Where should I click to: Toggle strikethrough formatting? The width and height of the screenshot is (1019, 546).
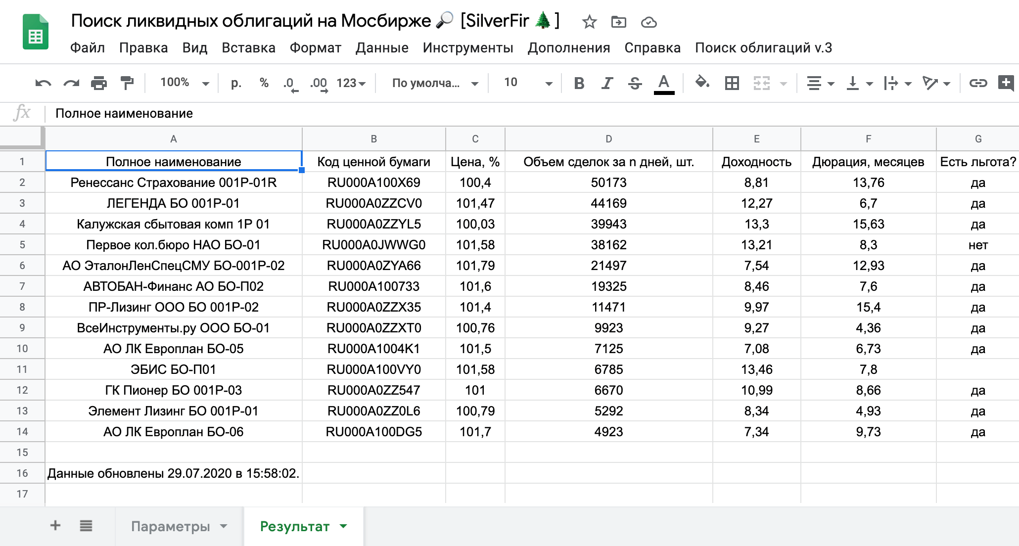[635, 83]
